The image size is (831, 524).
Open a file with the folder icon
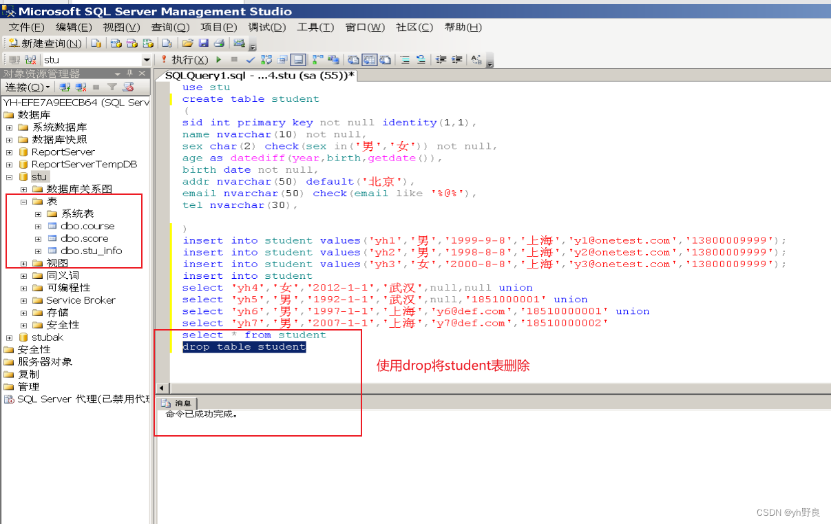(x=187, y=43)
